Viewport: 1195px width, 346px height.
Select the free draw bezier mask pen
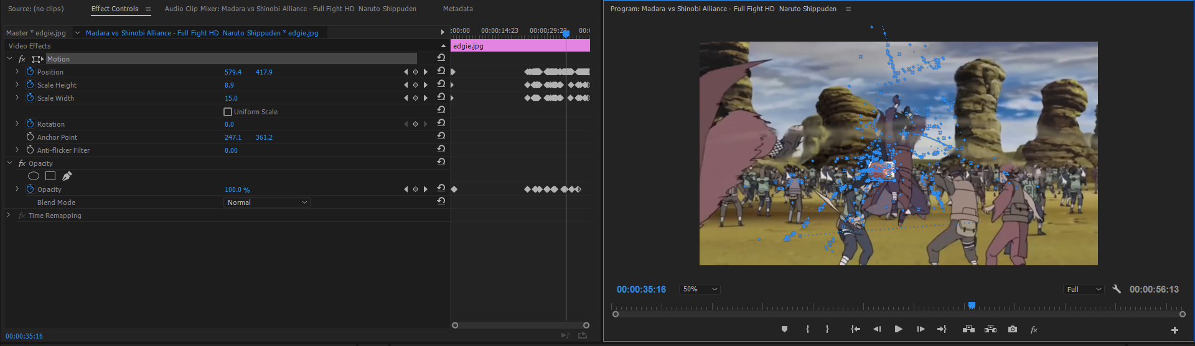click(67, 176)
